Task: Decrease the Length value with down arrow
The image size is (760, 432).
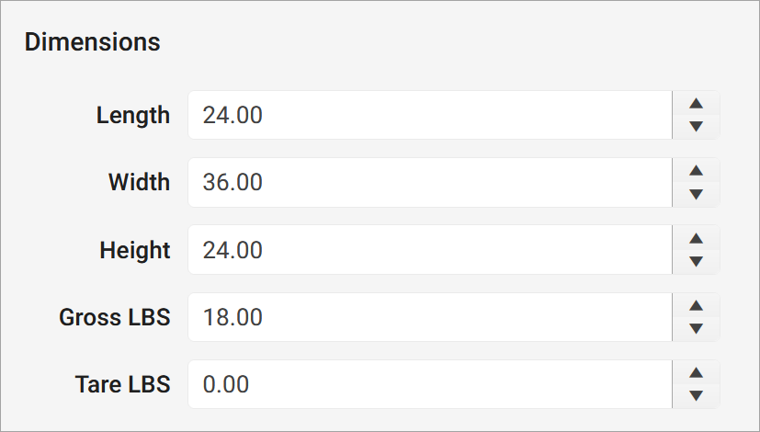Action: [x=696, y=126]
